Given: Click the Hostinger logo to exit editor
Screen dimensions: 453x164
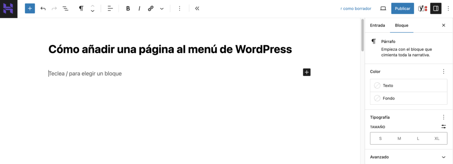Looking at the screenshot, I should 8,9.
